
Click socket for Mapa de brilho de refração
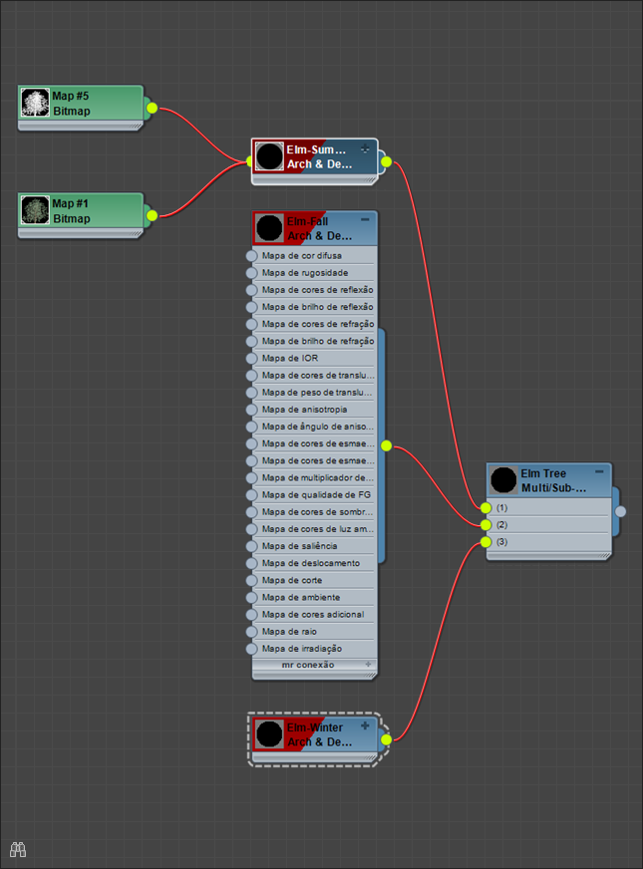tap(251, 341)
